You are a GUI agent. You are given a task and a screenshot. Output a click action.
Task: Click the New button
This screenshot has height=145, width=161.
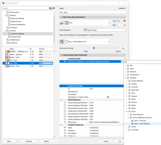pyautogui.click(x=9, y=141)
